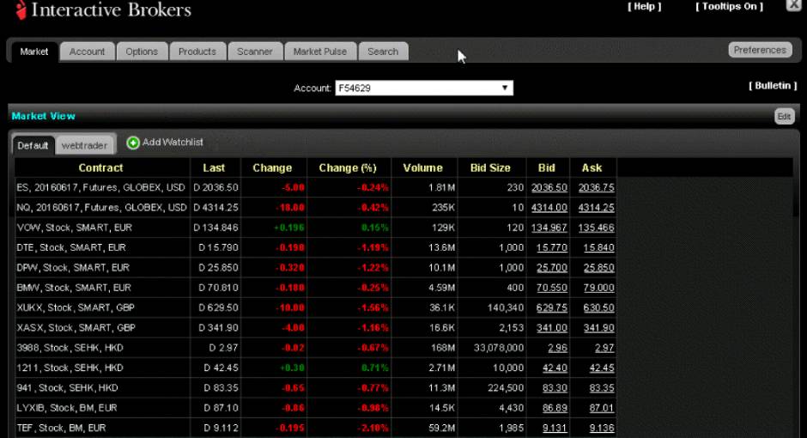
Task: Switch to Market Pulse tab
Action: pos(320,52)
